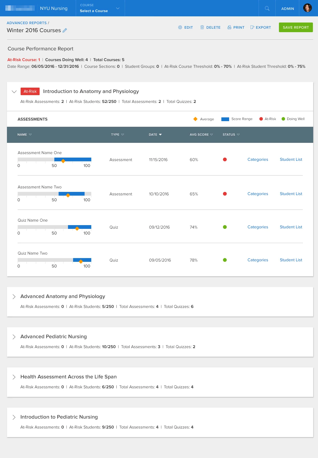
Task: Open the Select a Course dropdown
Action: coord(100,8)
